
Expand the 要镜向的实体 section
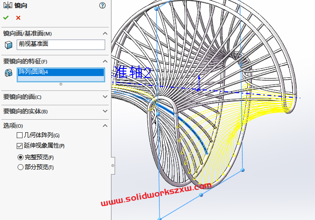(x=105, y=111)
